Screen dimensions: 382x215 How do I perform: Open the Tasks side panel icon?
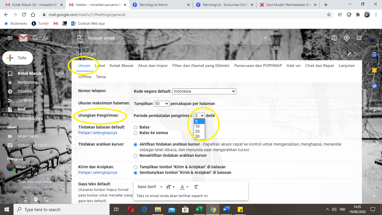click(x=374, y=86)
